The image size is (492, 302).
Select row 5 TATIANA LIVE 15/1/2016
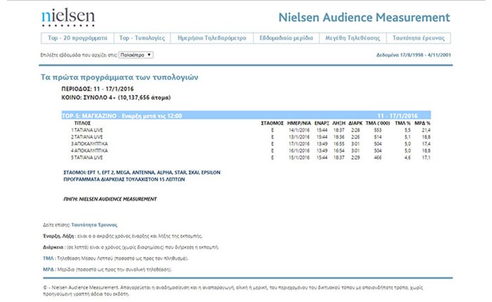[251, 158]
